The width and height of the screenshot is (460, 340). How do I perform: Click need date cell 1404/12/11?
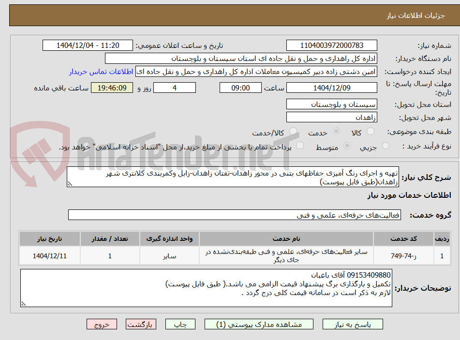[x=49, y=256]
